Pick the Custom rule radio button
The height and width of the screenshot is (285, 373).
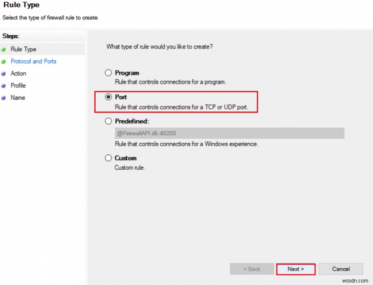coord(109,158)
